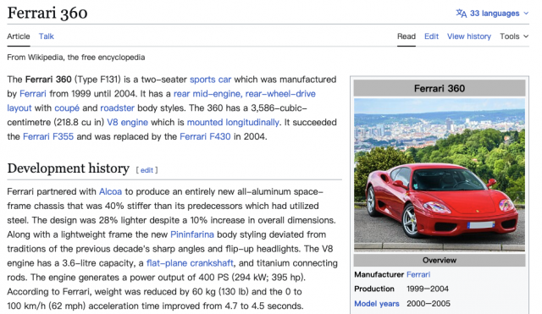Open the flat-plane crankshaft link

[x=190, y=263]
